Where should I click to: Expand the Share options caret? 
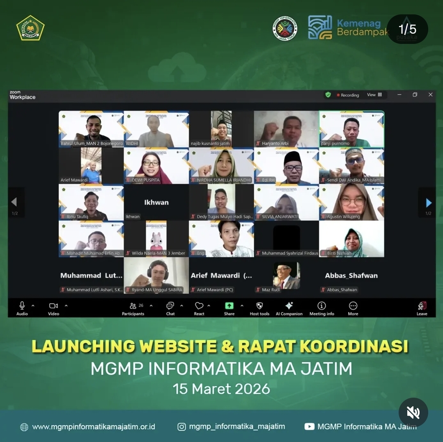click(x=242, y=306)
